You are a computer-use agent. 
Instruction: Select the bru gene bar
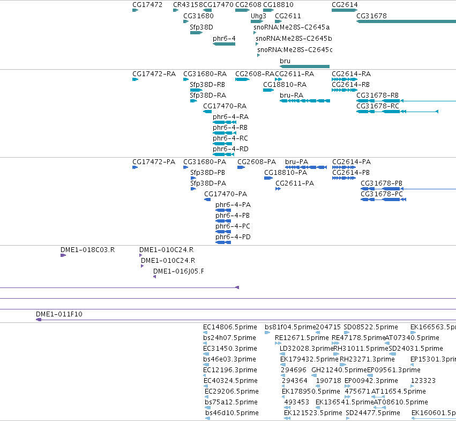304,67
